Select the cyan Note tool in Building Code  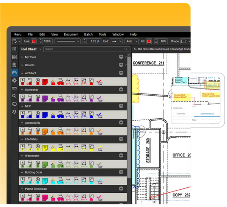(45, 181)
